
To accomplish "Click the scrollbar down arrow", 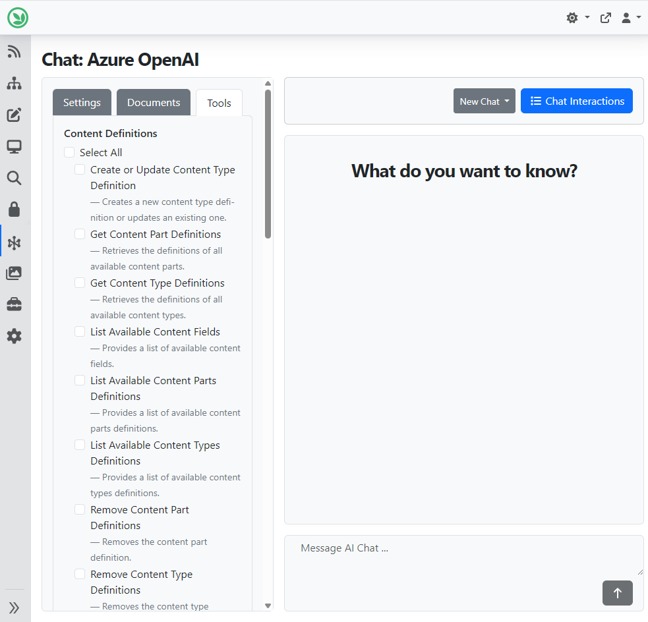I will pos(268,606).
